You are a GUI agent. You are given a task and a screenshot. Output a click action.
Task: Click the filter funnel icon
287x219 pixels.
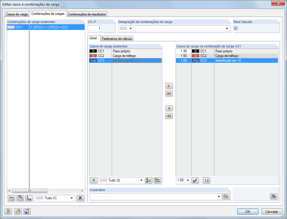pos(94,180)
